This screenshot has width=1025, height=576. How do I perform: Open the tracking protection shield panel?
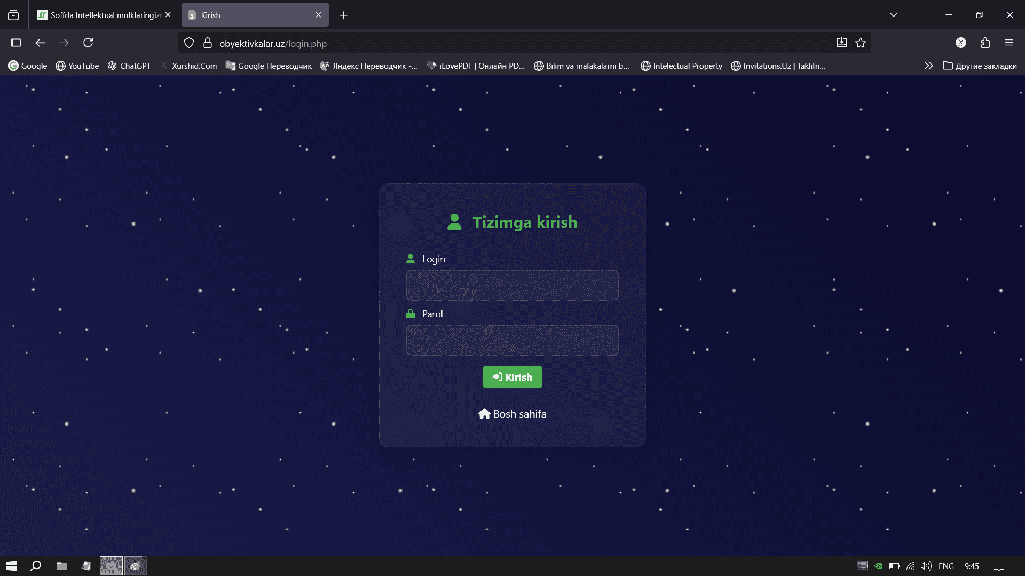click(189, 43)
